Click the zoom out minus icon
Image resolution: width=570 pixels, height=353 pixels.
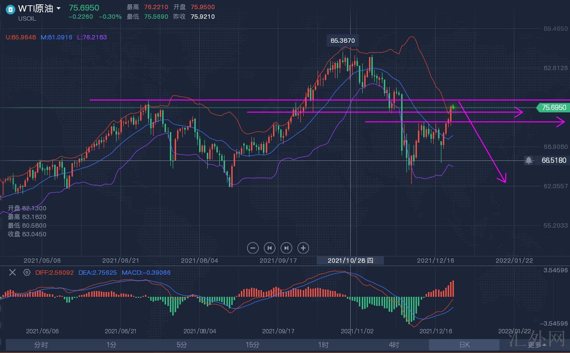(x=253, y=248)
